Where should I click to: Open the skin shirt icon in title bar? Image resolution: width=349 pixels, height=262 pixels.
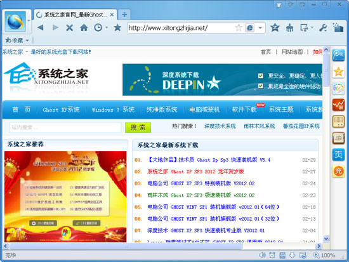click(x=279, y=4)
